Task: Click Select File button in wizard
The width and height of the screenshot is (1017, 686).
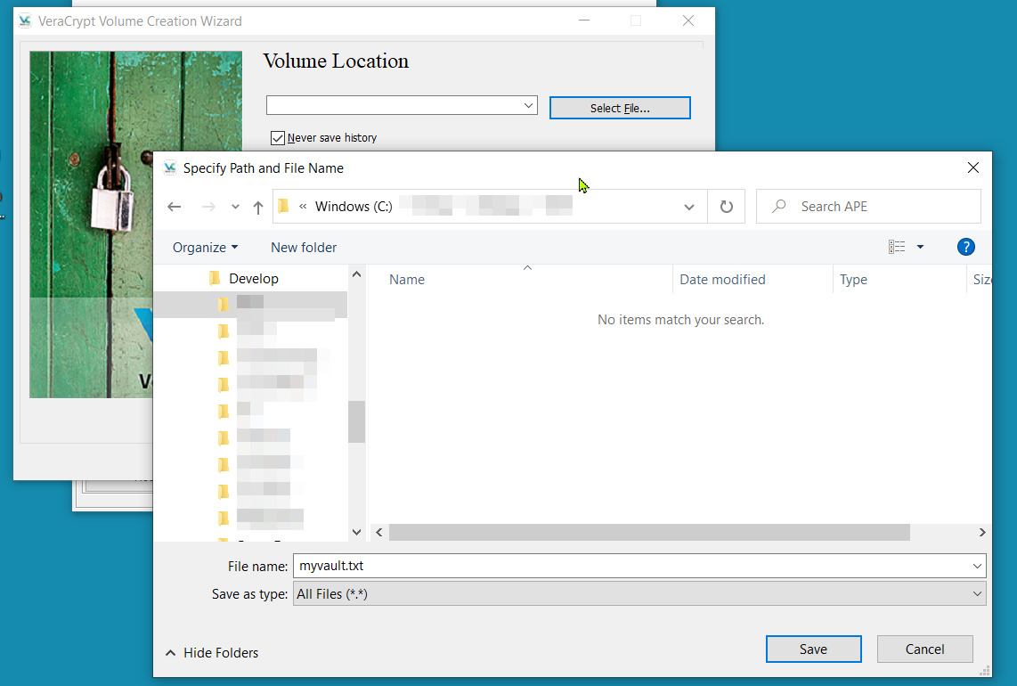Action: point(620,108)
